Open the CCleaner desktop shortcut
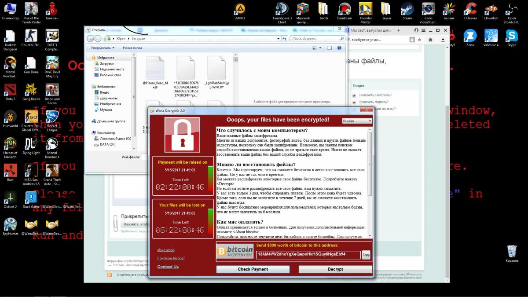Viewport: 528px width, 297px height. coord(470,11)
